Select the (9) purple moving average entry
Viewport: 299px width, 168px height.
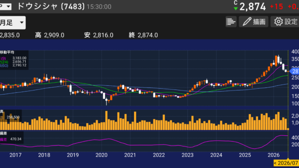tap(13, 58)
